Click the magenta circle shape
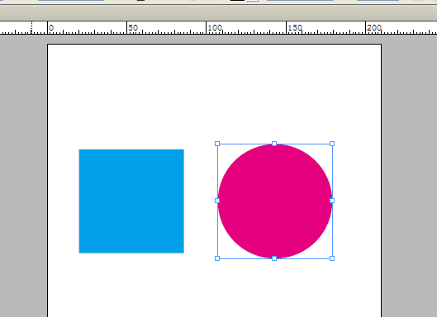437x317 pixels. click(275, 201)
